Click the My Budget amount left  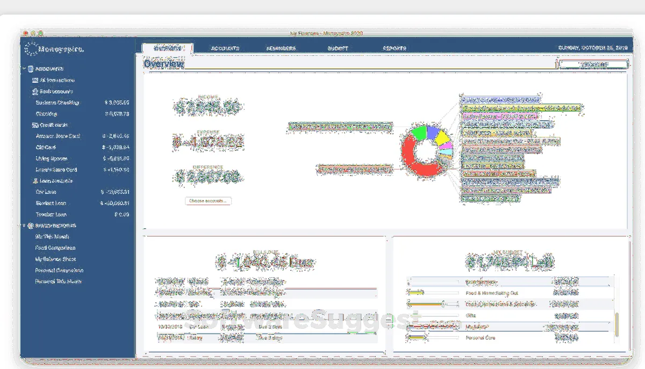(x=510, y=262)
